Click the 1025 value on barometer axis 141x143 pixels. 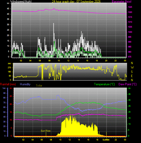(x=130, y=7)
